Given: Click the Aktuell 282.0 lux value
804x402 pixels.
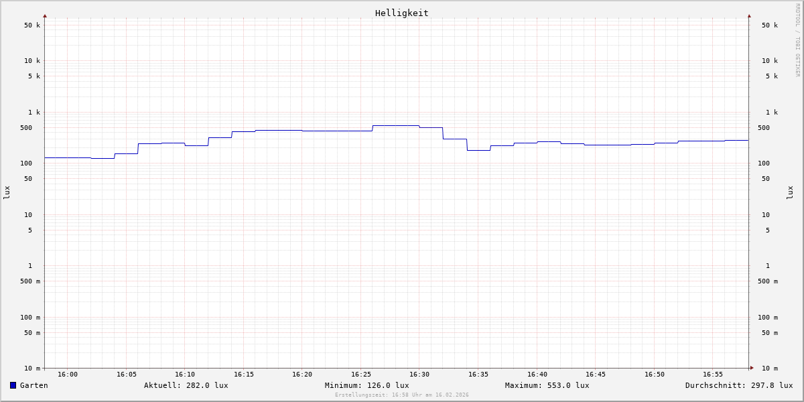Looking at the screenshot, I should (x=186, y=385).
